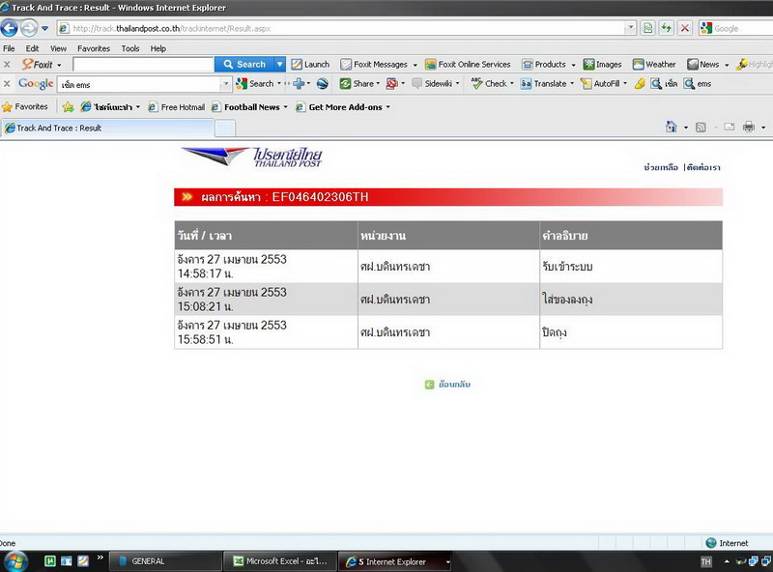Expand the Football News dropdown
773x572 pixels.
(x=286, y=107)
